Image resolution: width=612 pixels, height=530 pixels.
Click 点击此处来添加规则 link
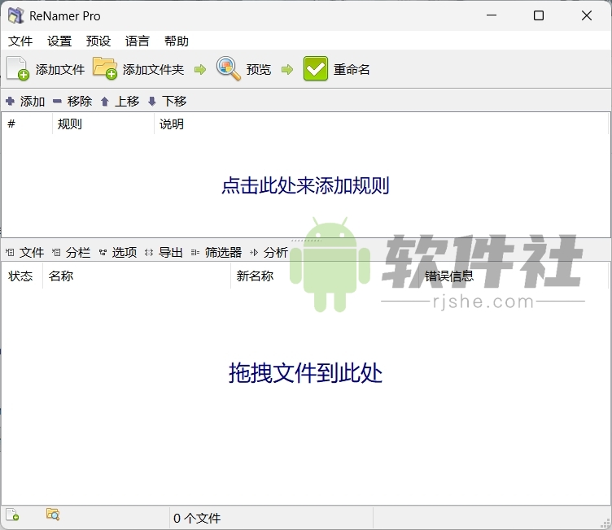tap(305, 185)
